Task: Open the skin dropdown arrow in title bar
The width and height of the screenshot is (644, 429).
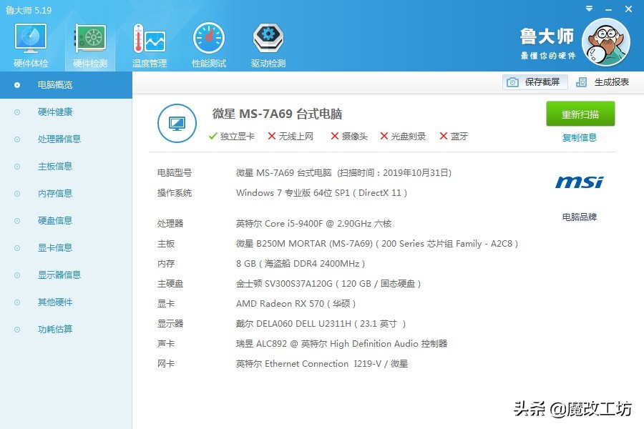Action: tap(587, 9)
